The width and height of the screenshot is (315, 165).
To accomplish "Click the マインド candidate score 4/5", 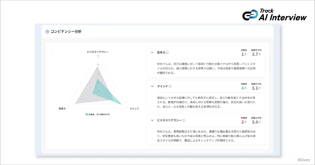I will 244,88.
